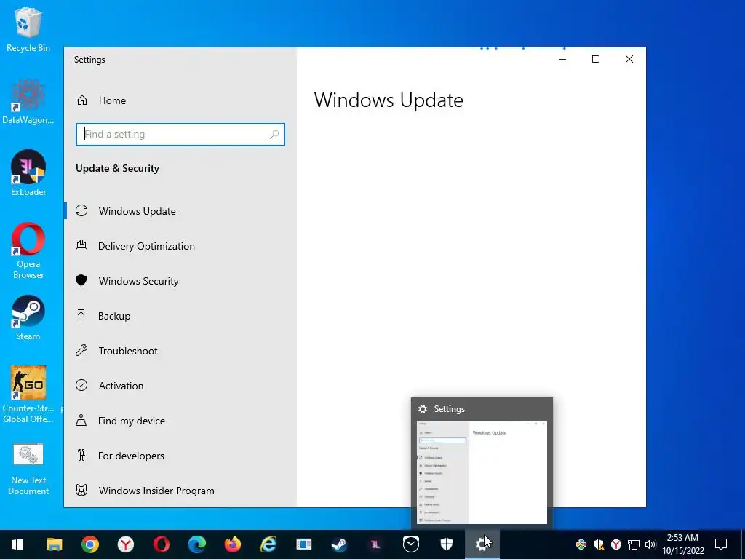Click the Settings gear taskbar button

(482, 544)
